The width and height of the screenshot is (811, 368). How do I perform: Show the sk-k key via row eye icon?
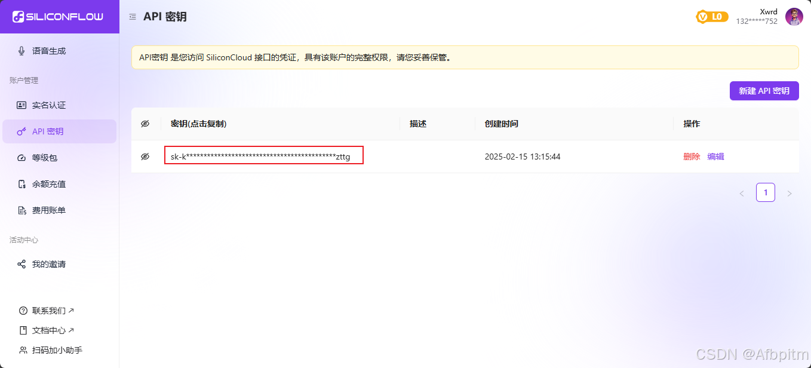tap(145, 157)
